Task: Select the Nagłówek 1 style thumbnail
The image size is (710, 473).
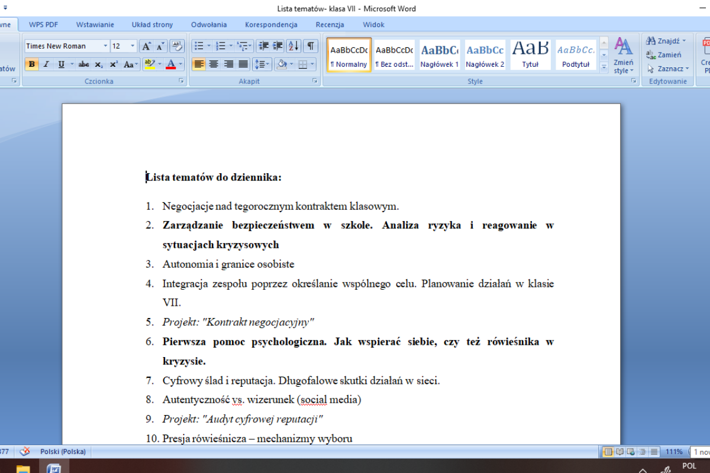Action: coord(440,55)
